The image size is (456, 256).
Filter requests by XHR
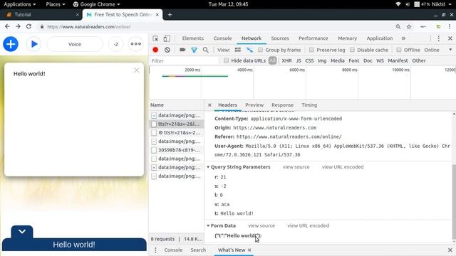(286, 60)
